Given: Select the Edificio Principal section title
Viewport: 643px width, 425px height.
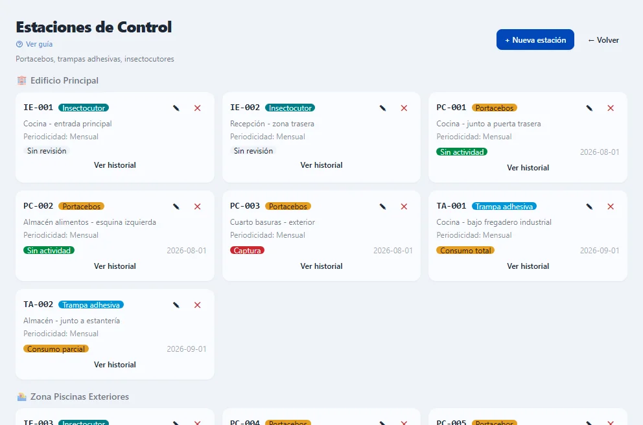Looking at the screenshot, I should click(64, 80).
